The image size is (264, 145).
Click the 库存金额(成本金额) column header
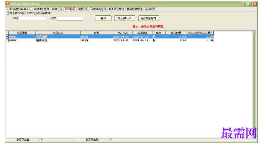tap(200, 33)
